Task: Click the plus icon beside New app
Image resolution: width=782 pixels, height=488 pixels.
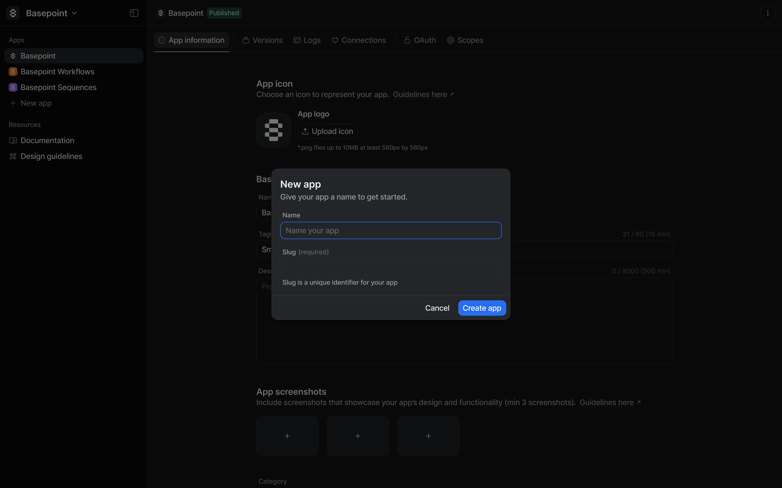Action: pyautogui.click(x=13, y=103)
